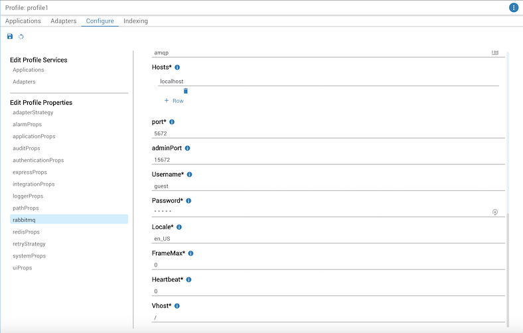523x333 pixels.
Task: Open the vertical dots menu icon
Action: tap(514, 7)
